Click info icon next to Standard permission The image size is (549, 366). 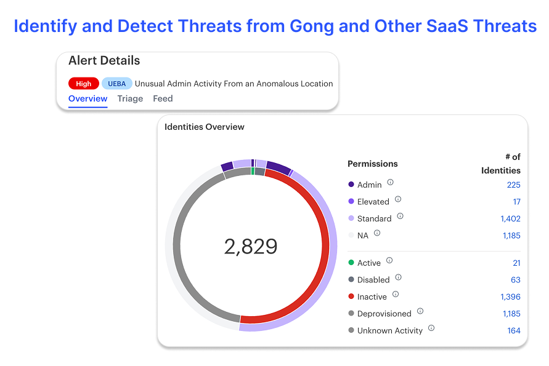tap(400, 216)
